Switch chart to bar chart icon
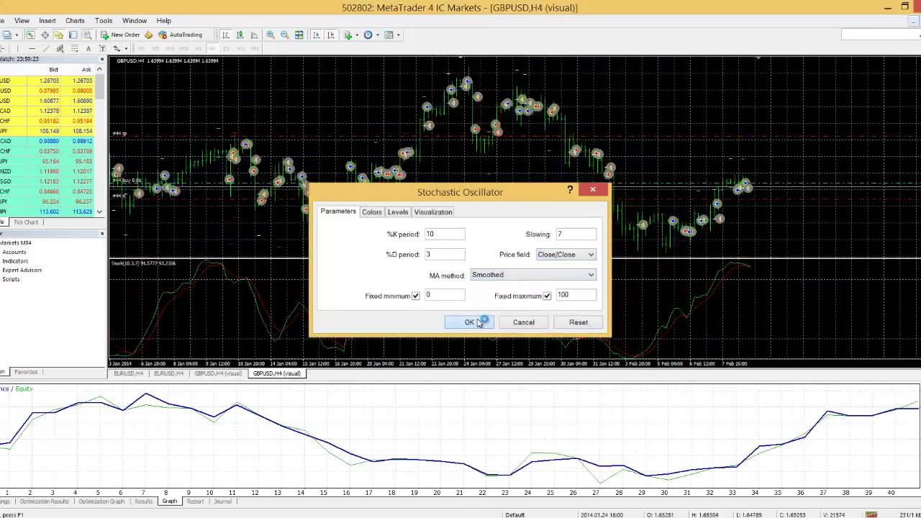The height and width of the screenshot is (518, 921). (226, 35)
